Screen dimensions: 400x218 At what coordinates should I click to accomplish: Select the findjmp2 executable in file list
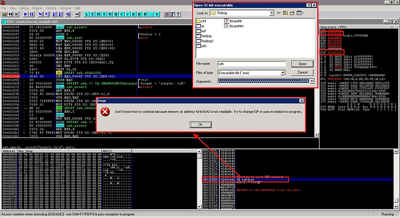point(205,41)
